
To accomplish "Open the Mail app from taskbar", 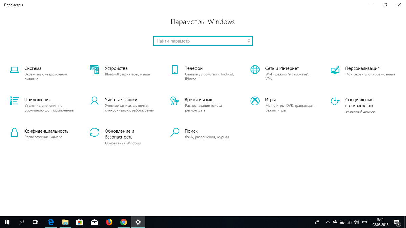I will pos(95,222).
